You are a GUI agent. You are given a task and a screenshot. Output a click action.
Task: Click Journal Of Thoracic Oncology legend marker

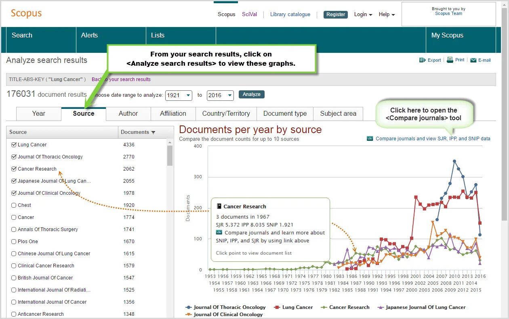(188, 307)
